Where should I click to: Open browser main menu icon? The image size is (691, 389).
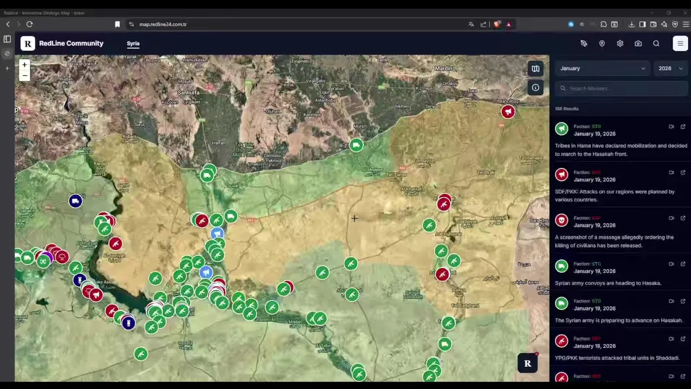coord(686,24)
